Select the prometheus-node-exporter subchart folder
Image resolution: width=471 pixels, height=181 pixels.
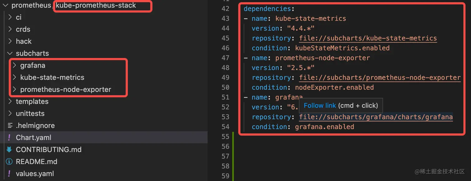[66, 89]
